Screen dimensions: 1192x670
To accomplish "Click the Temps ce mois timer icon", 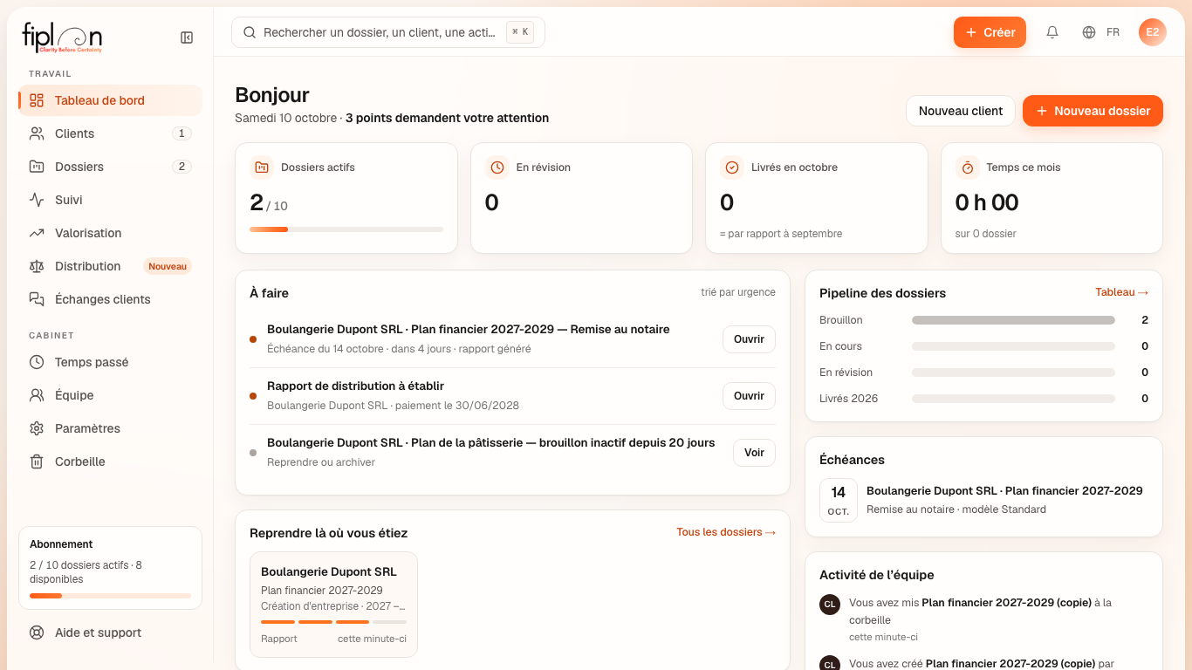I will (967, 167).
